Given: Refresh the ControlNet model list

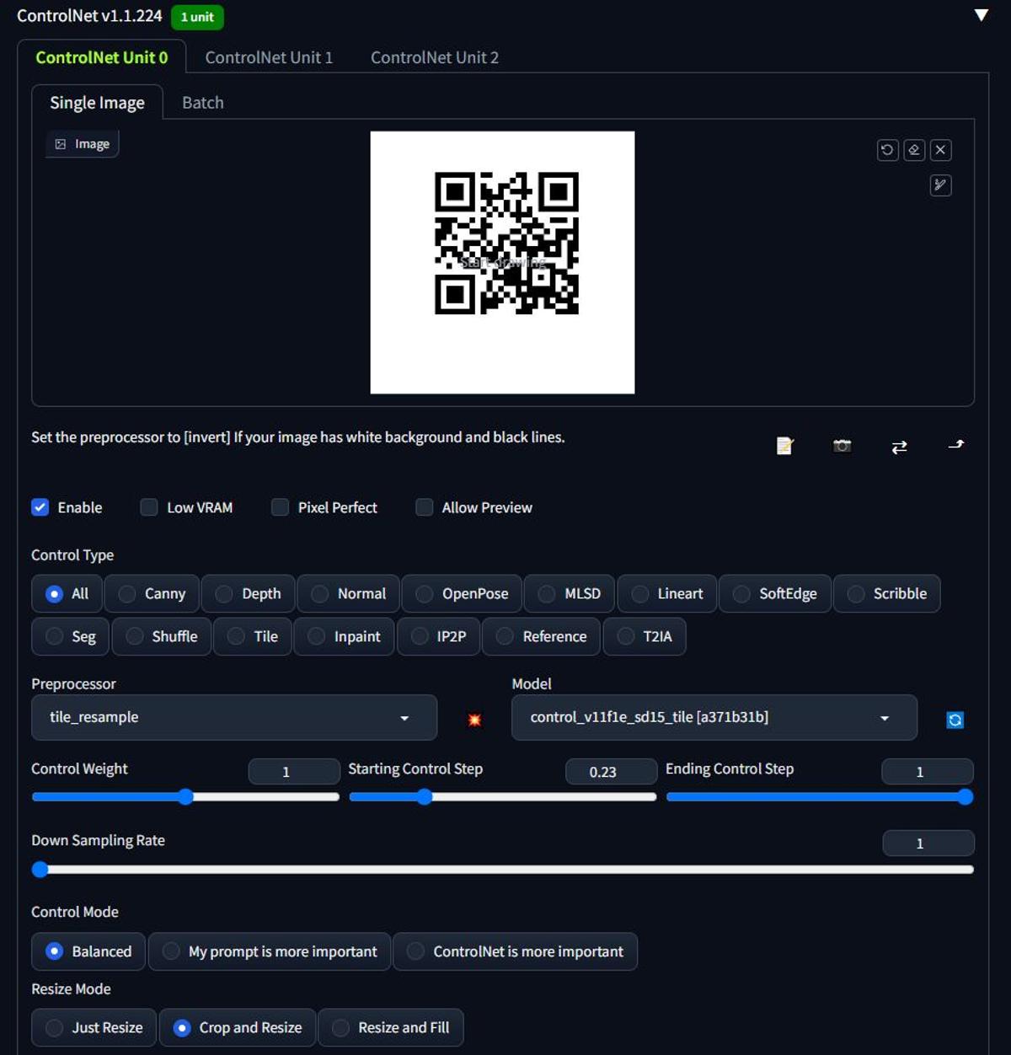Looking at the screenshot, I should point(954,720).
